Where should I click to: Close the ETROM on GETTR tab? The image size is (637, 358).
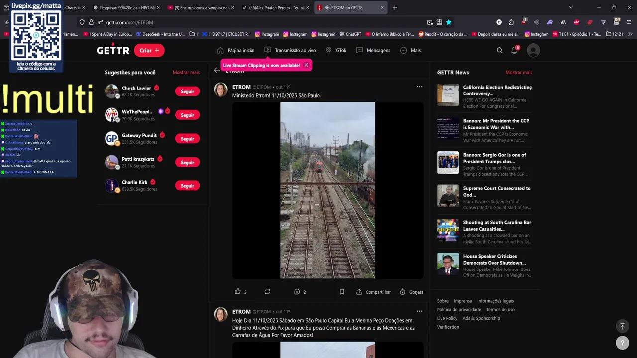382,7
